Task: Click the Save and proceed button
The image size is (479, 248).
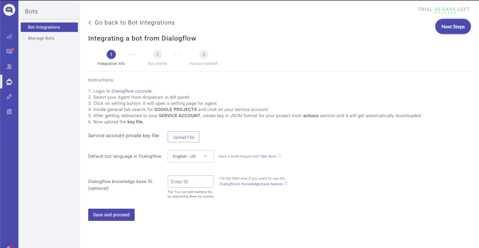Action: (x=111, y=215)
